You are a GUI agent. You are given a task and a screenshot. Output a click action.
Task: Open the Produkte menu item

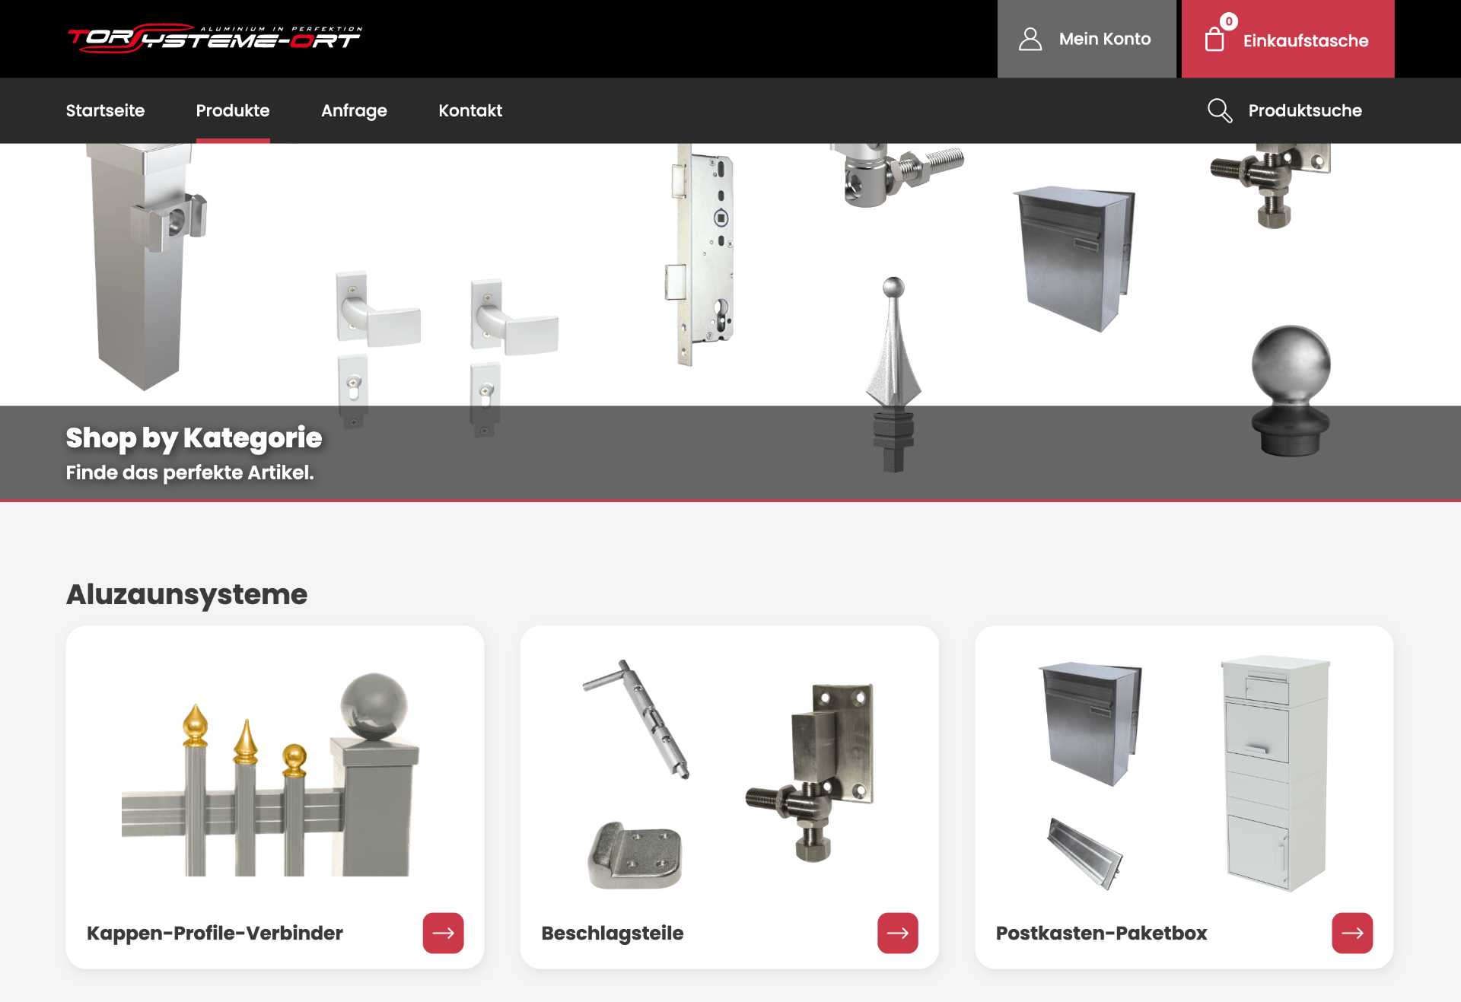pyautogui.click(x=233, y=110)
